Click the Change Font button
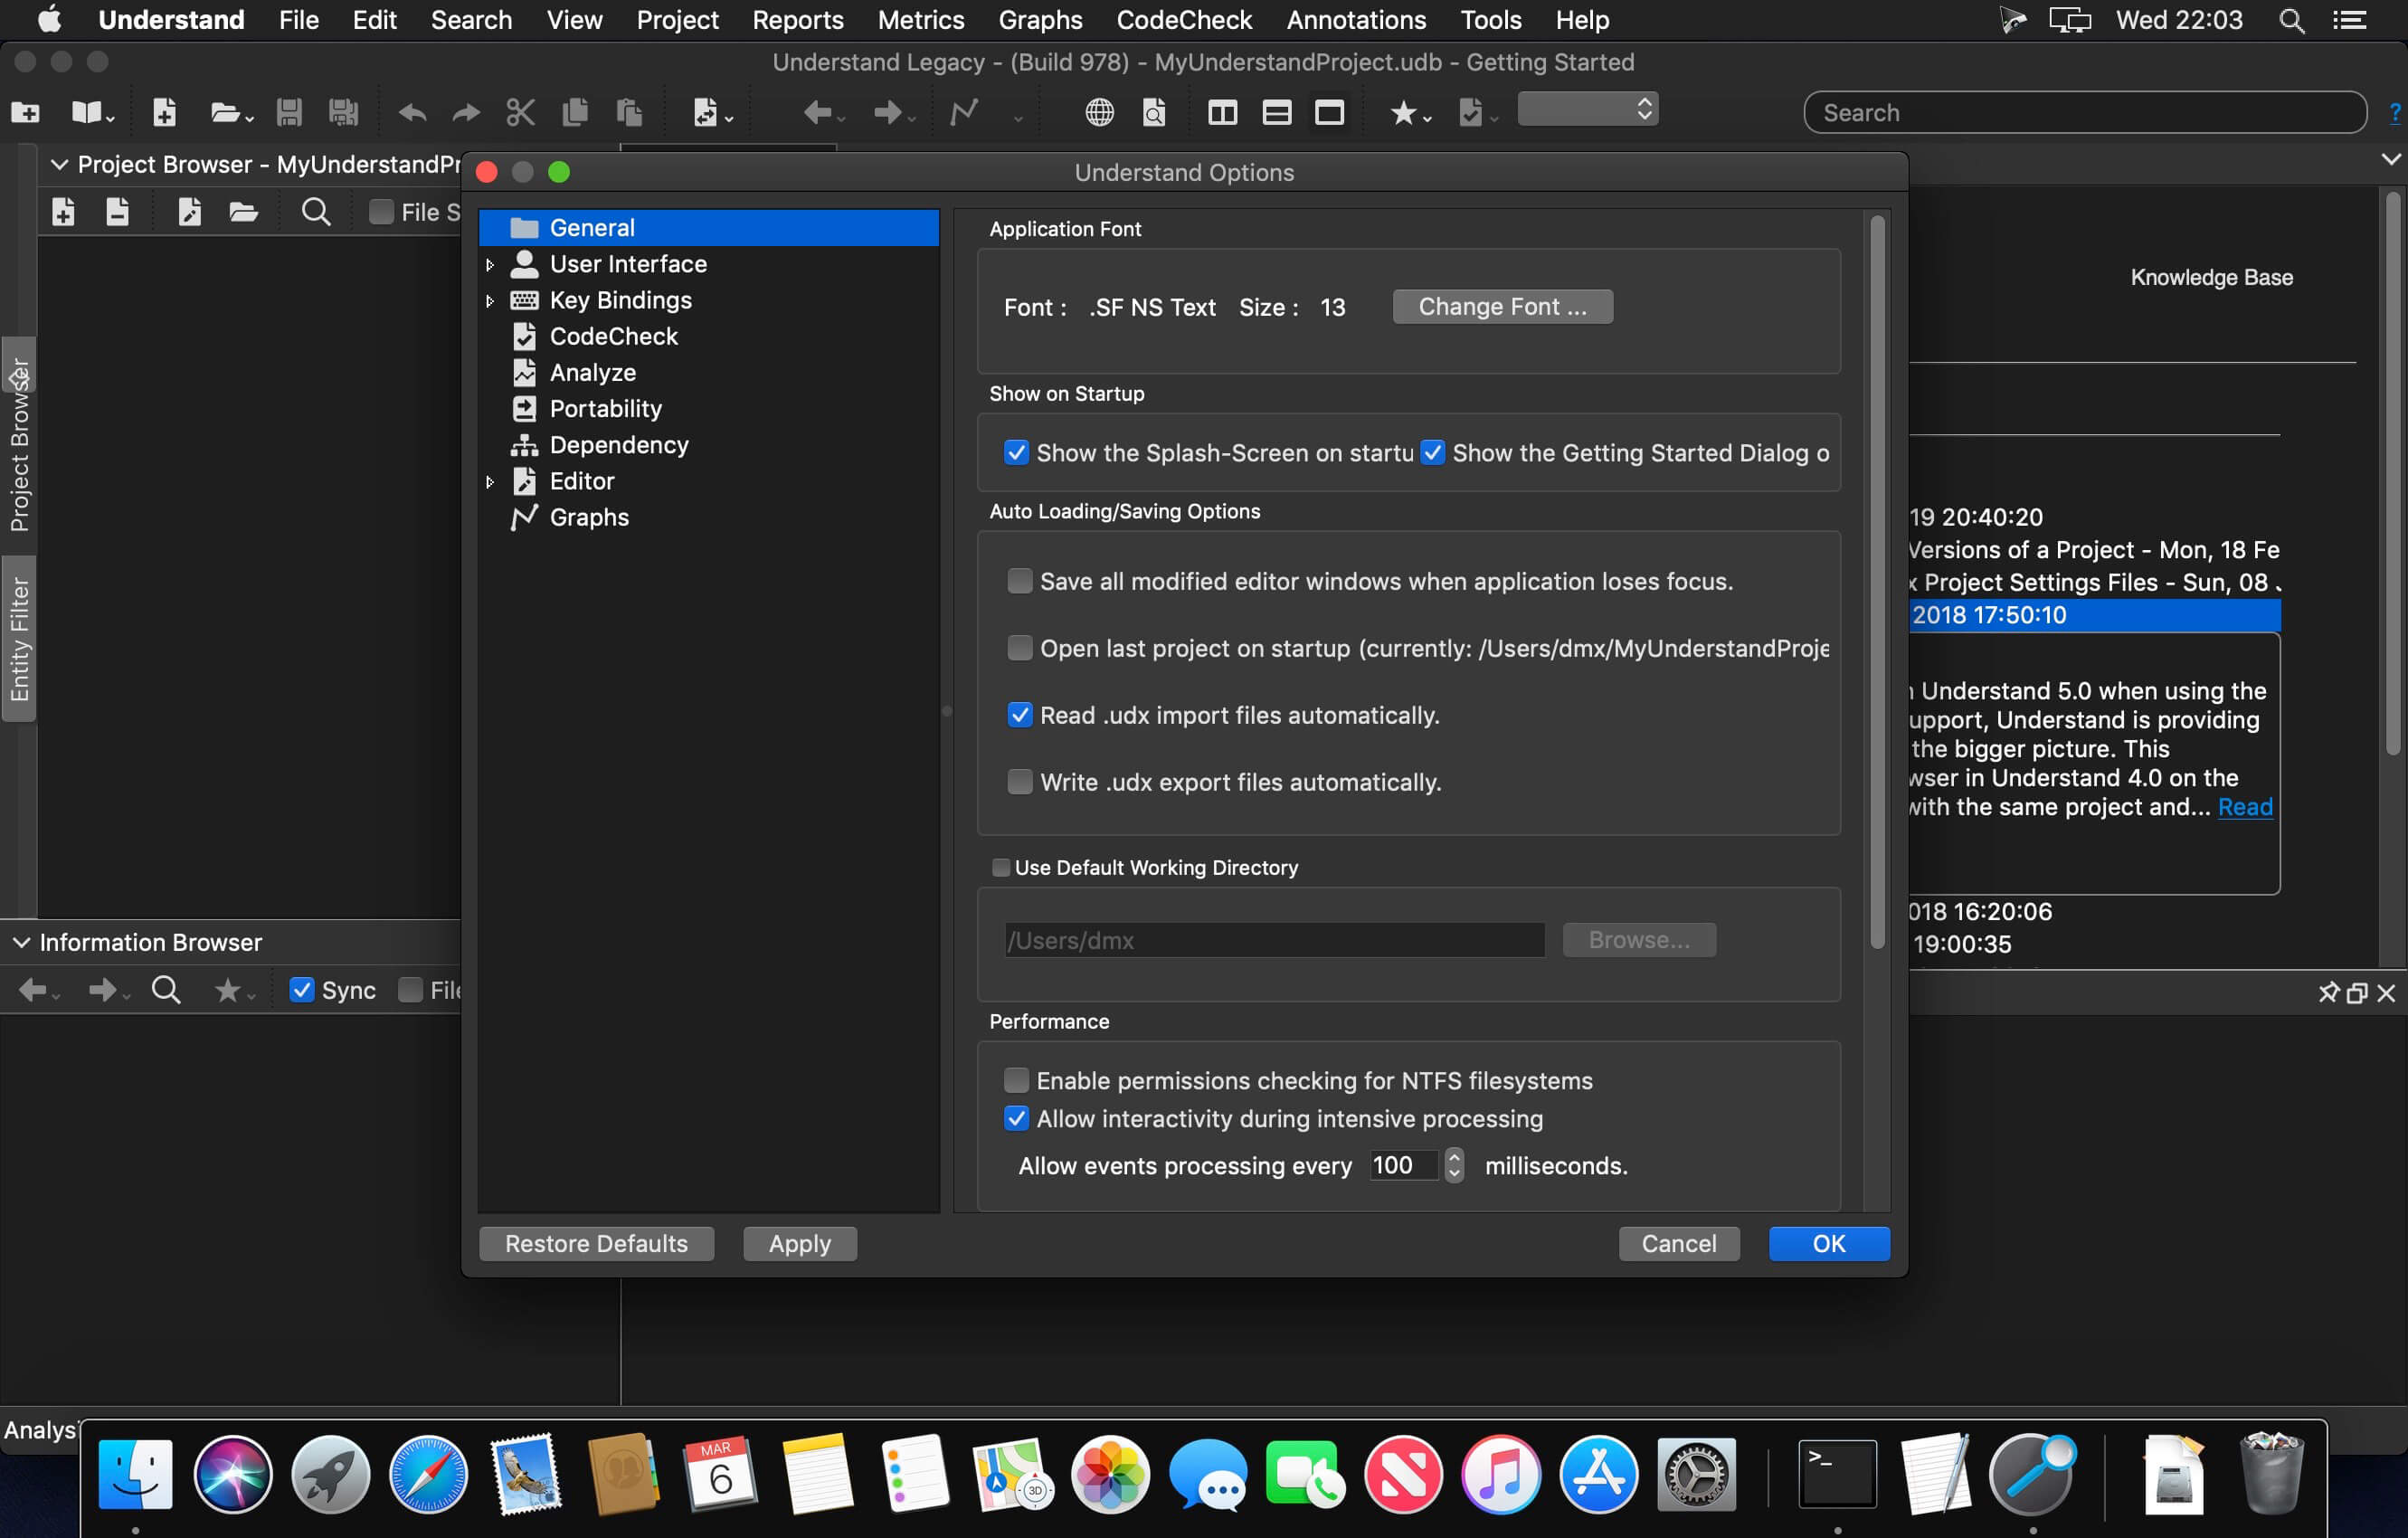Image resolution: width=2408 pixels, height=1538 pixels. tap(1502, 307)
